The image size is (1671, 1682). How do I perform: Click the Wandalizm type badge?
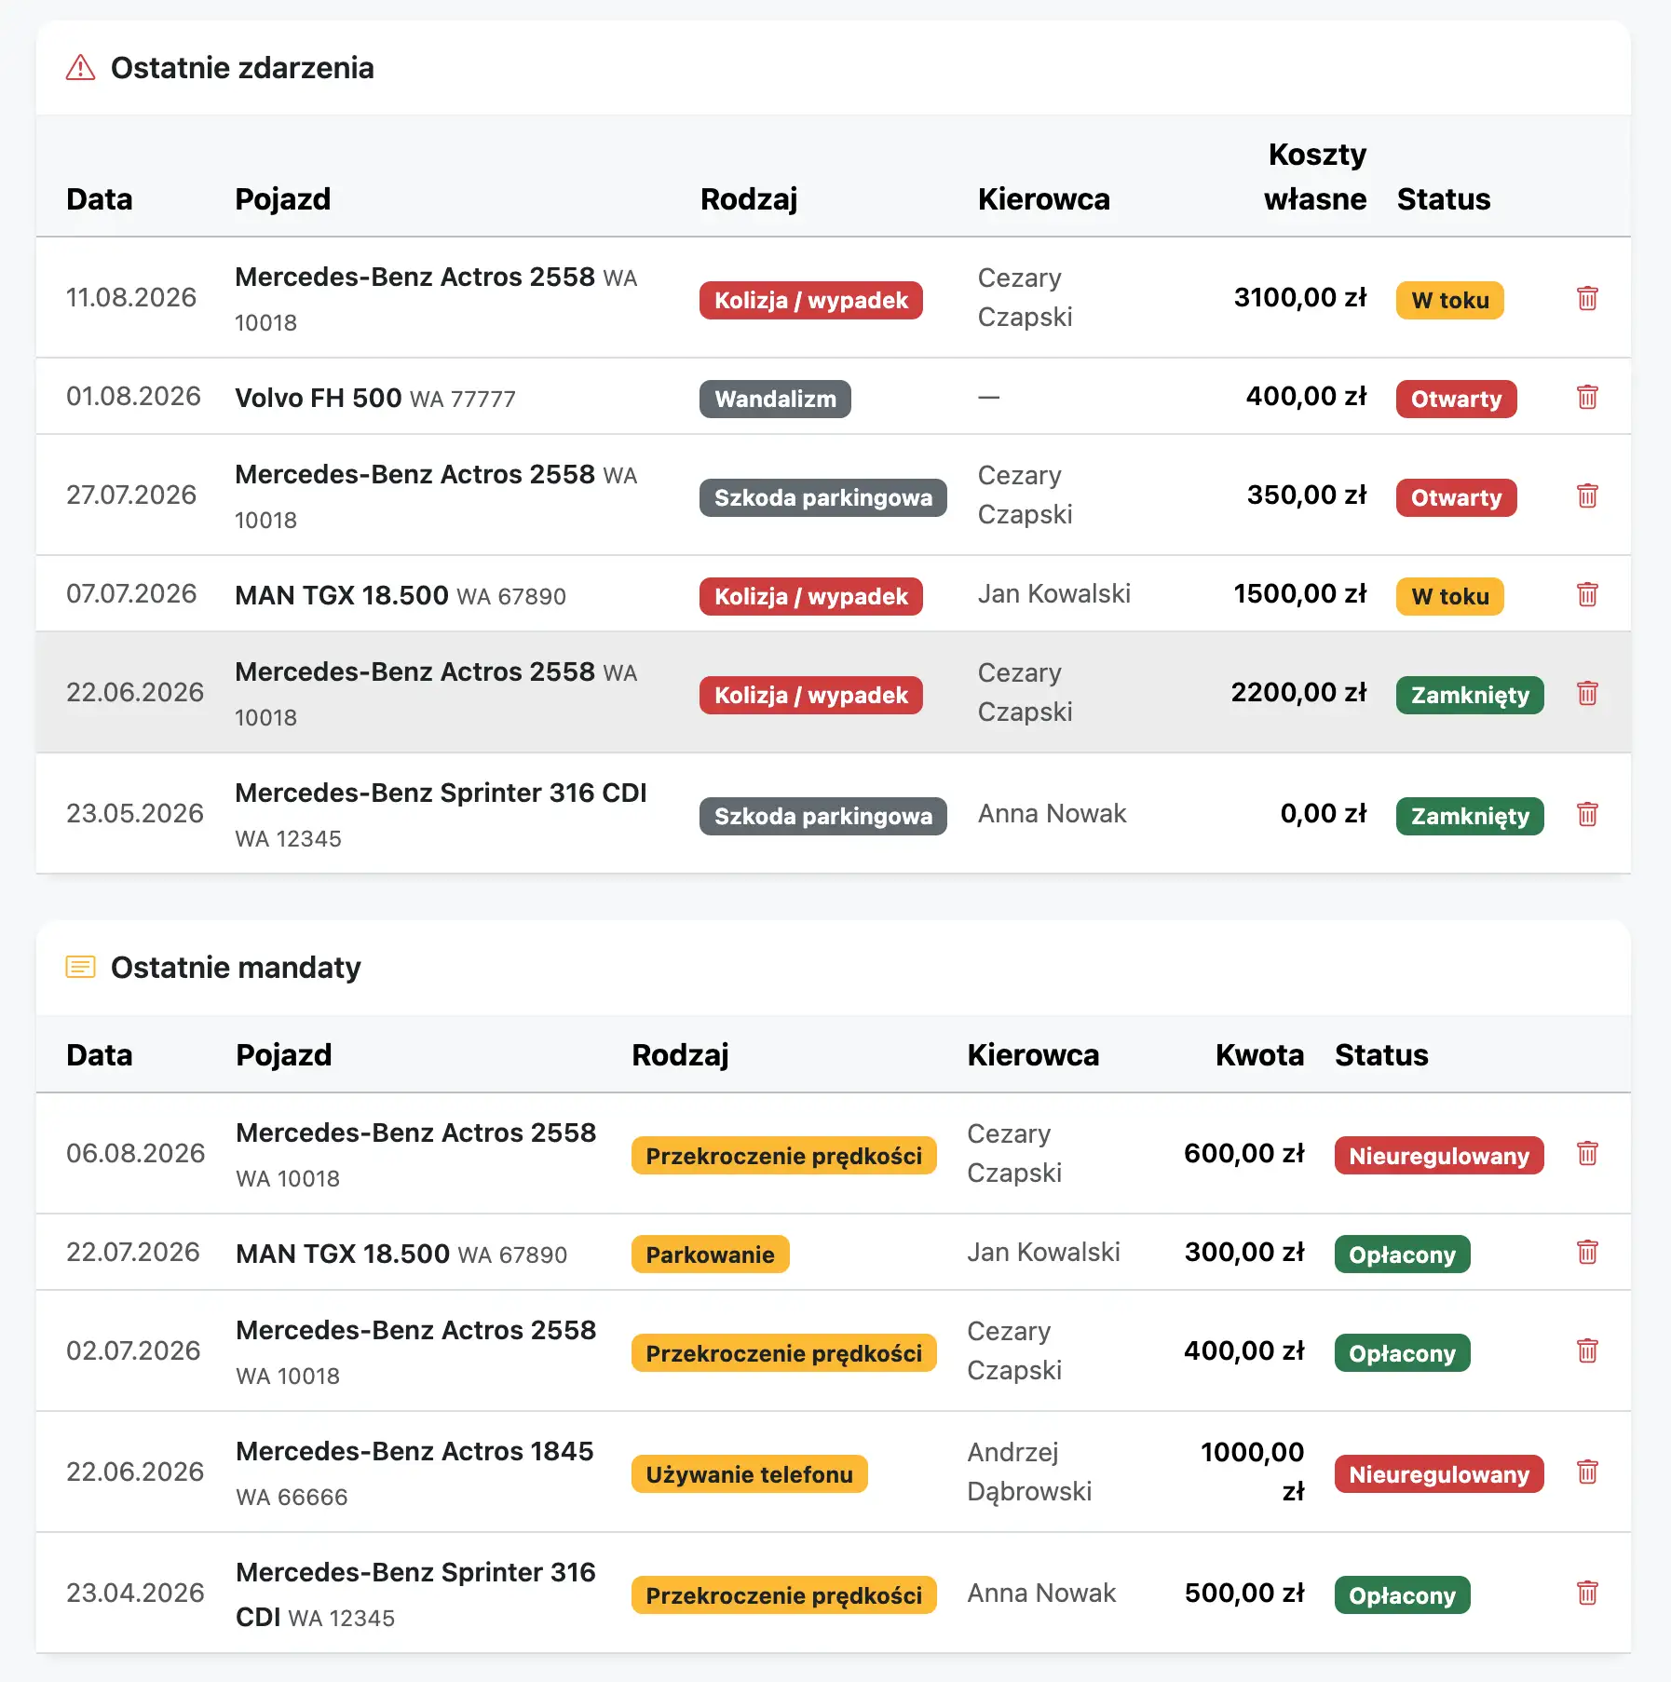(775, 399)
